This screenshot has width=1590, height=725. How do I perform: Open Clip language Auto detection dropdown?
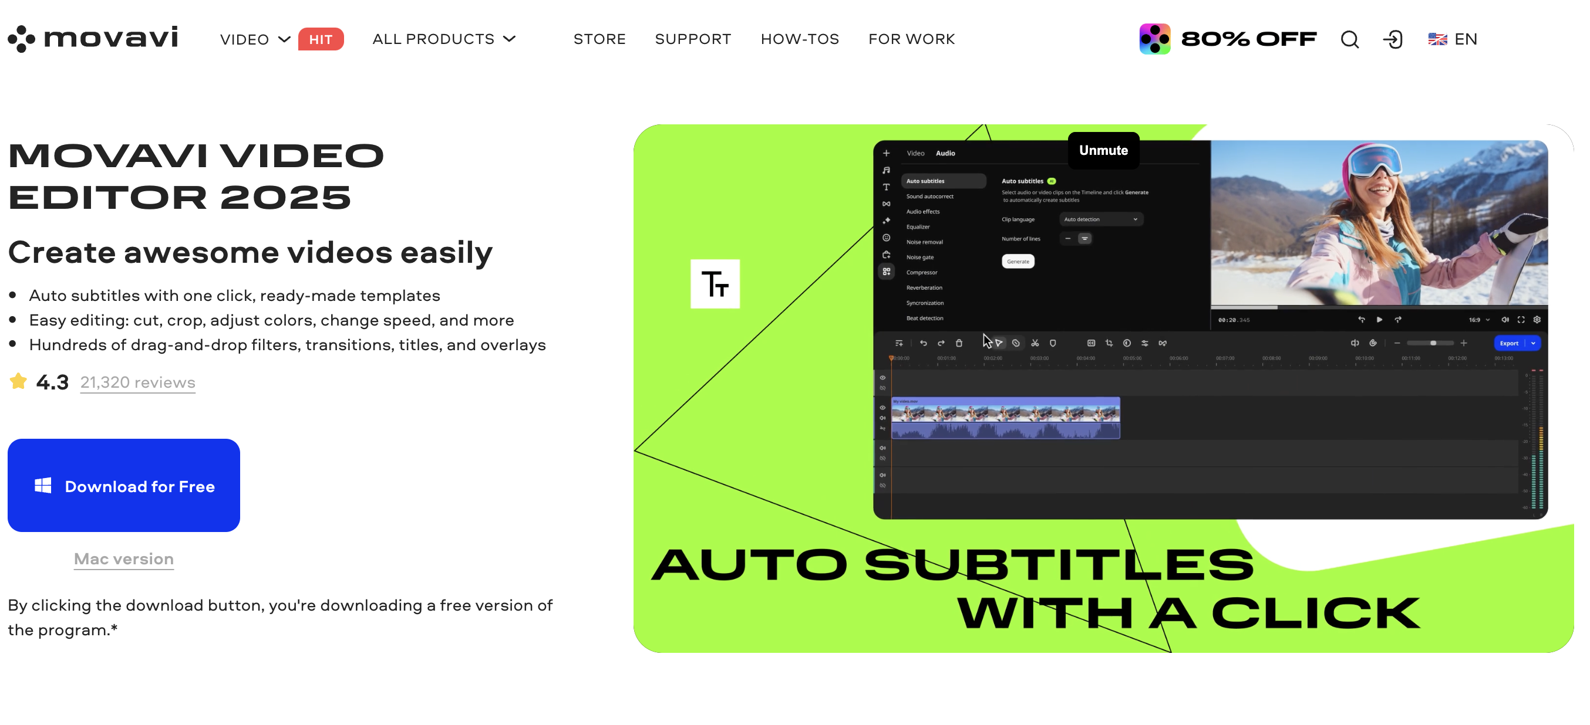[1101, 219]
